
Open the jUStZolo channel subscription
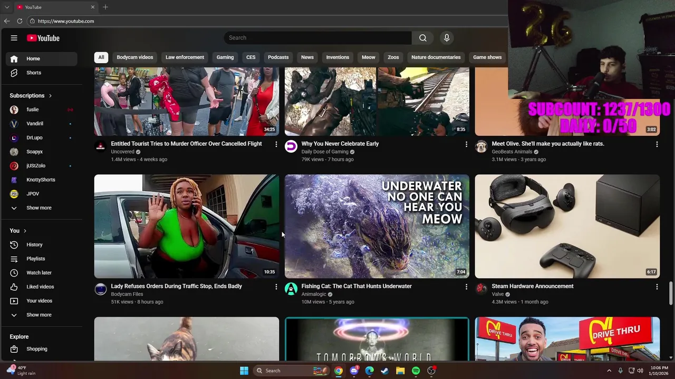(41, 166)
